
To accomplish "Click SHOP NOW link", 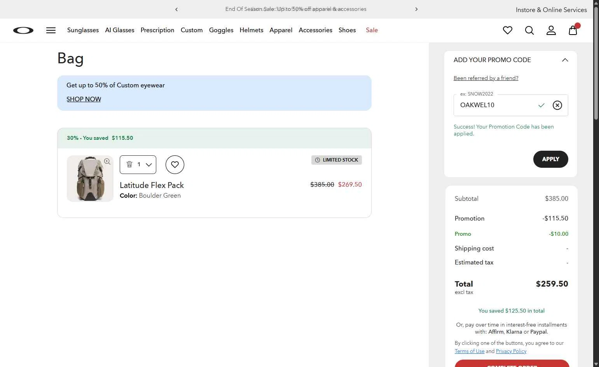I will point(84,99).
